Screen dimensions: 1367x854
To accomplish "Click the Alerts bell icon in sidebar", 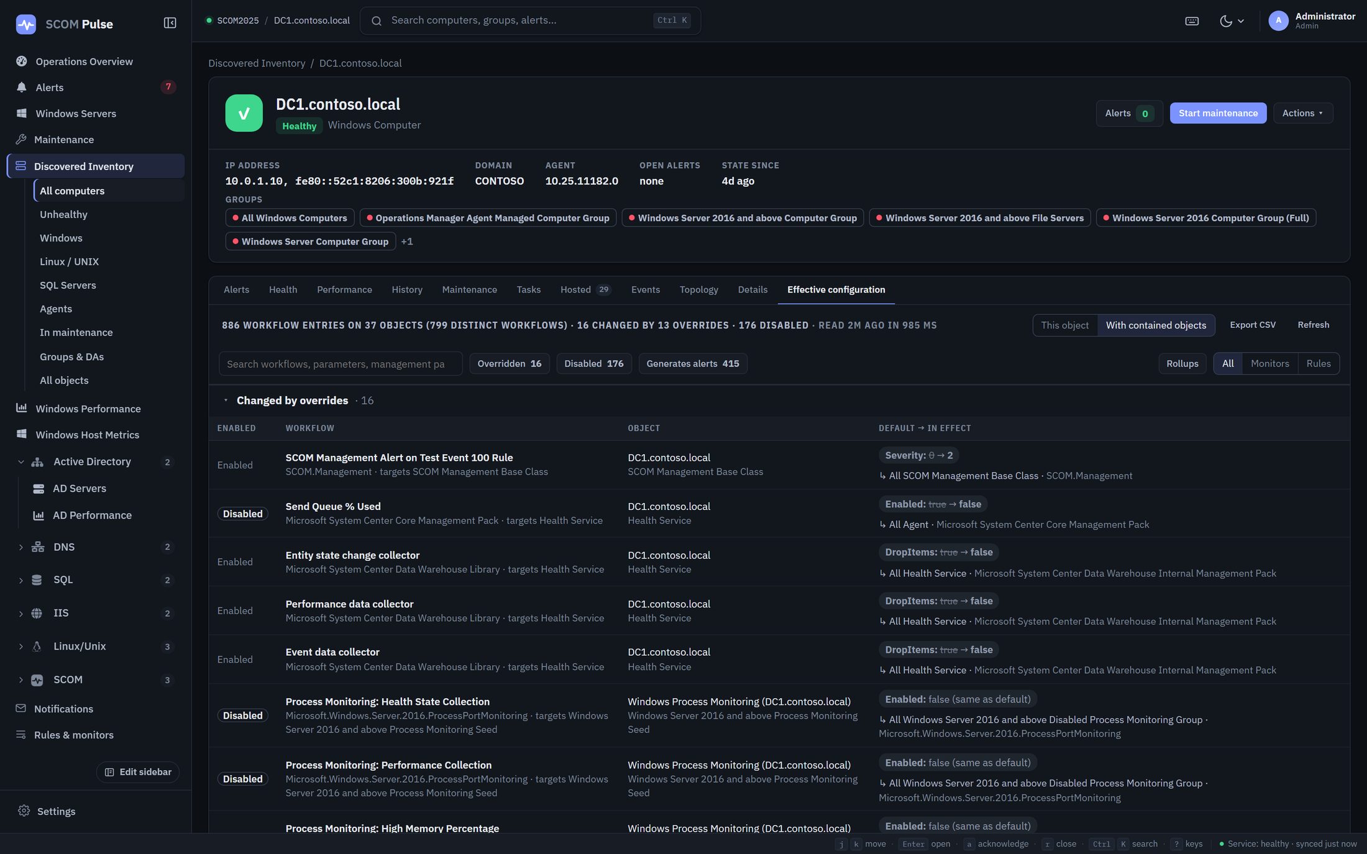I will click(22, 87).
